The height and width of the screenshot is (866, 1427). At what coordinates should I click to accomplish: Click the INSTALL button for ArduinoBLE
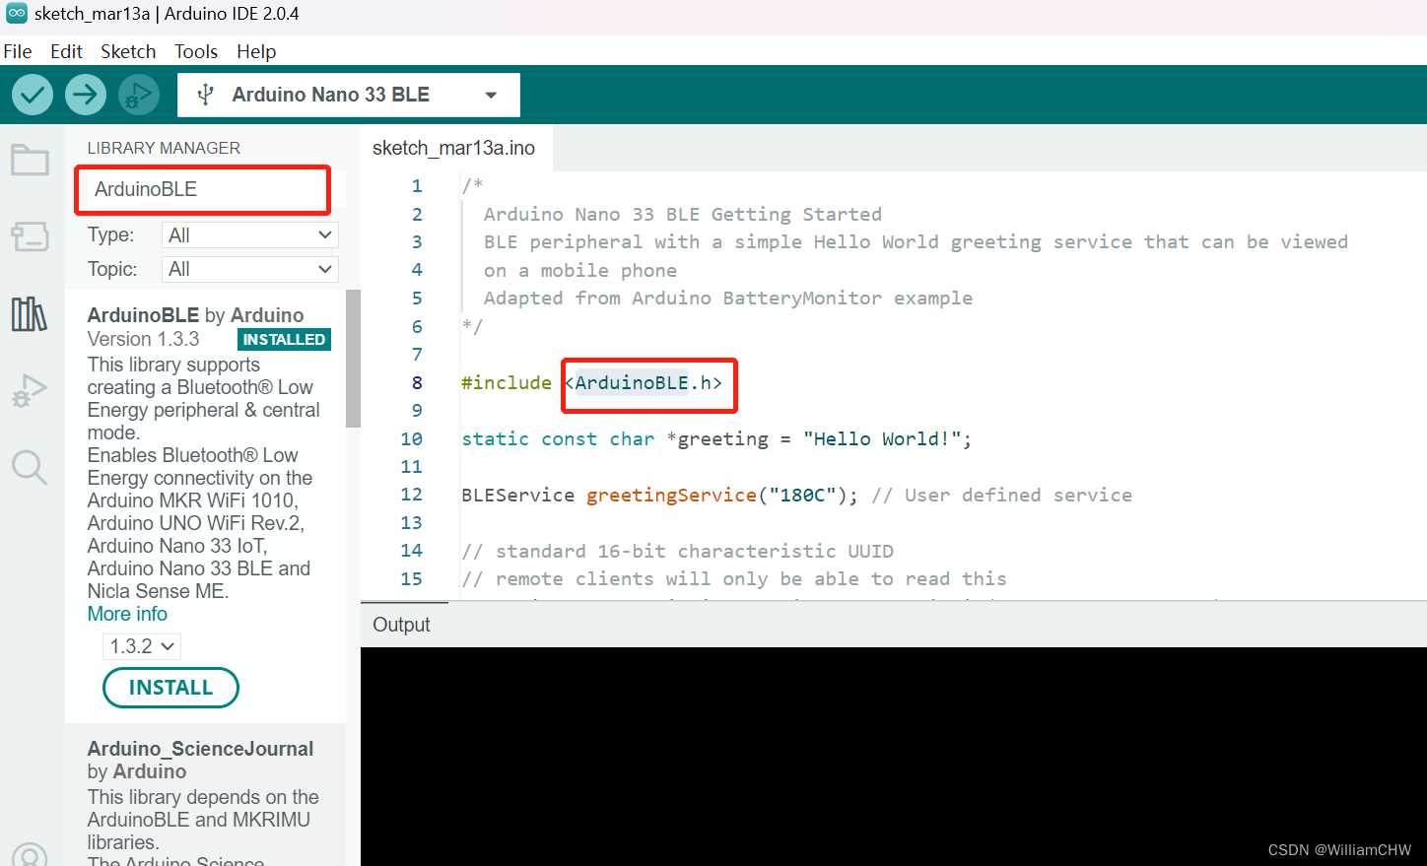170,688
